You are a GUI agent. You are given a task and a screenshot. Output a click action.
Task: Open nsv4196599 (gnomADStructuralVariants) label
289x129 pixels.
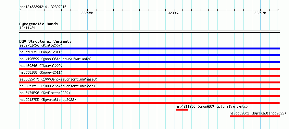[x=56, y=59]
